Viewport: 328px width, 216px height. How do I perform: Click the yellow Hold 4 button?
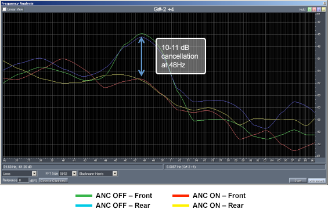[323, 9]
